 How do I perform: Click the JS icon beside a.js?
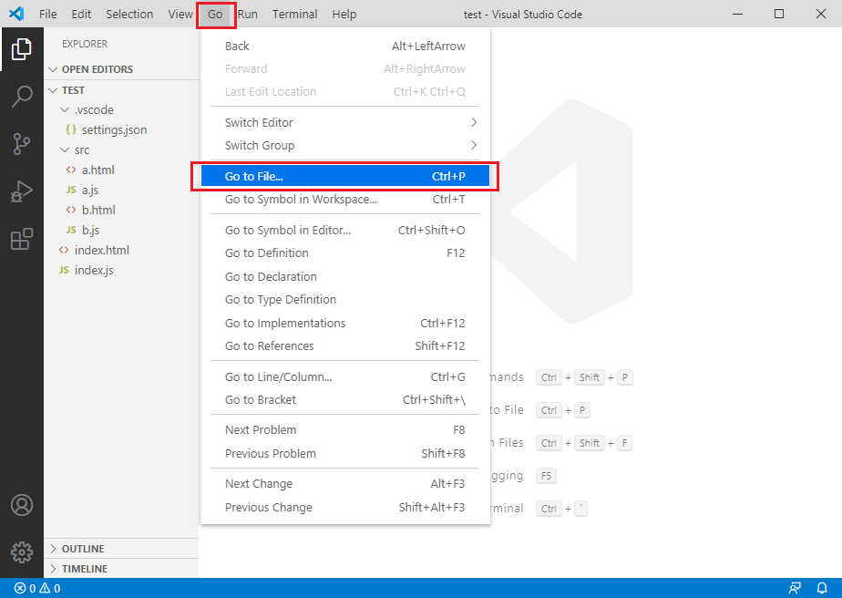point(71,190)
